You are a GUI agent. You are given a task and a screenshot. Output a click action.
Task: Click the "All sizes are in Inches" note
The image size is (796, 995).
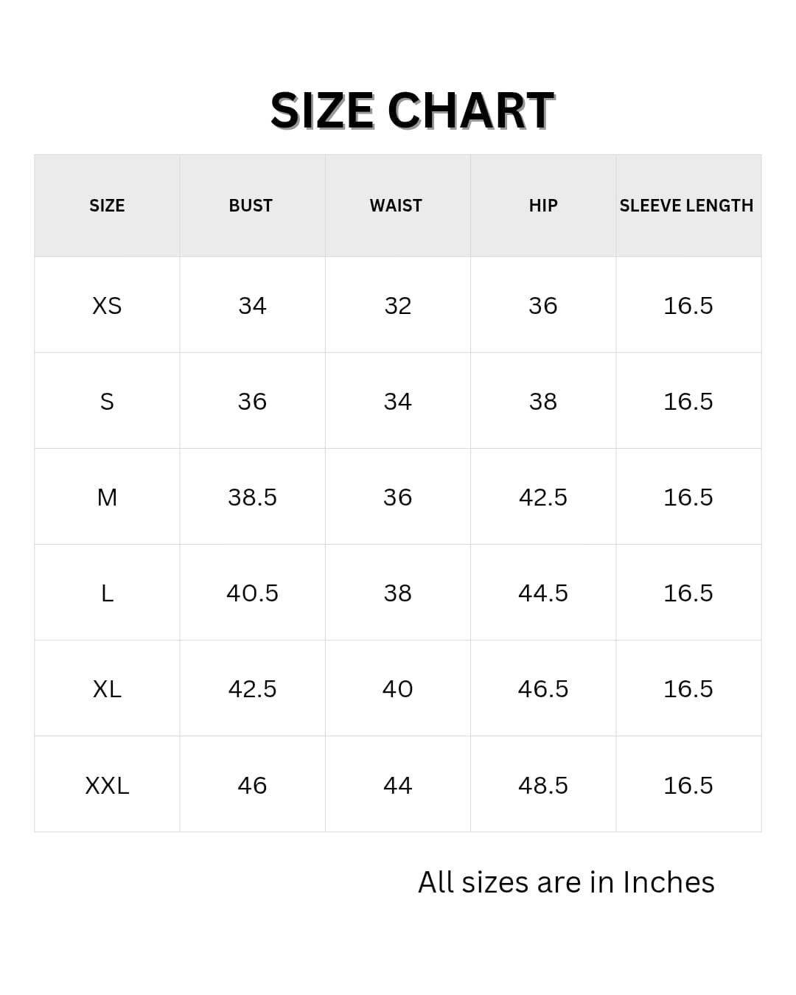566,882
